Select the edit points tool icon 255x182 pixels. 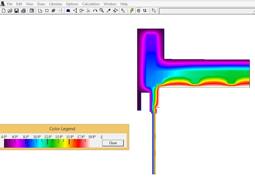[x=75, y=11]
